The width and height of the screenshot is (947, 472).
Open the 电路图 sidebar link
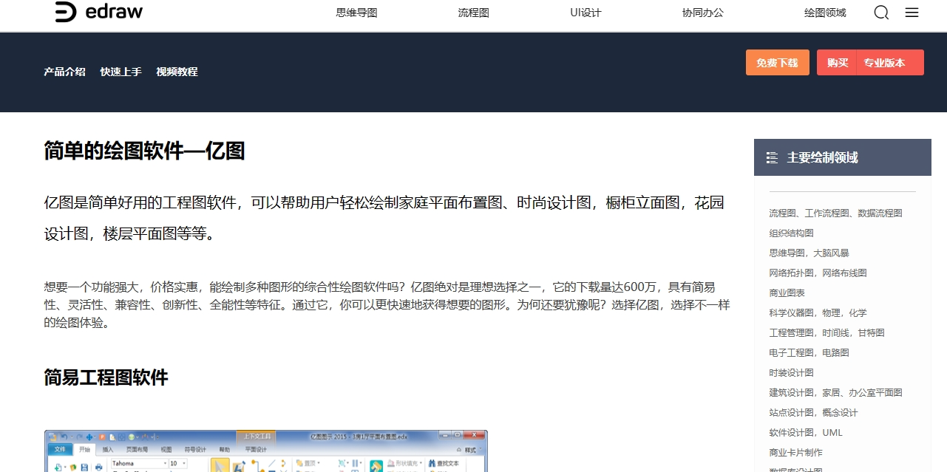point(835,352)
